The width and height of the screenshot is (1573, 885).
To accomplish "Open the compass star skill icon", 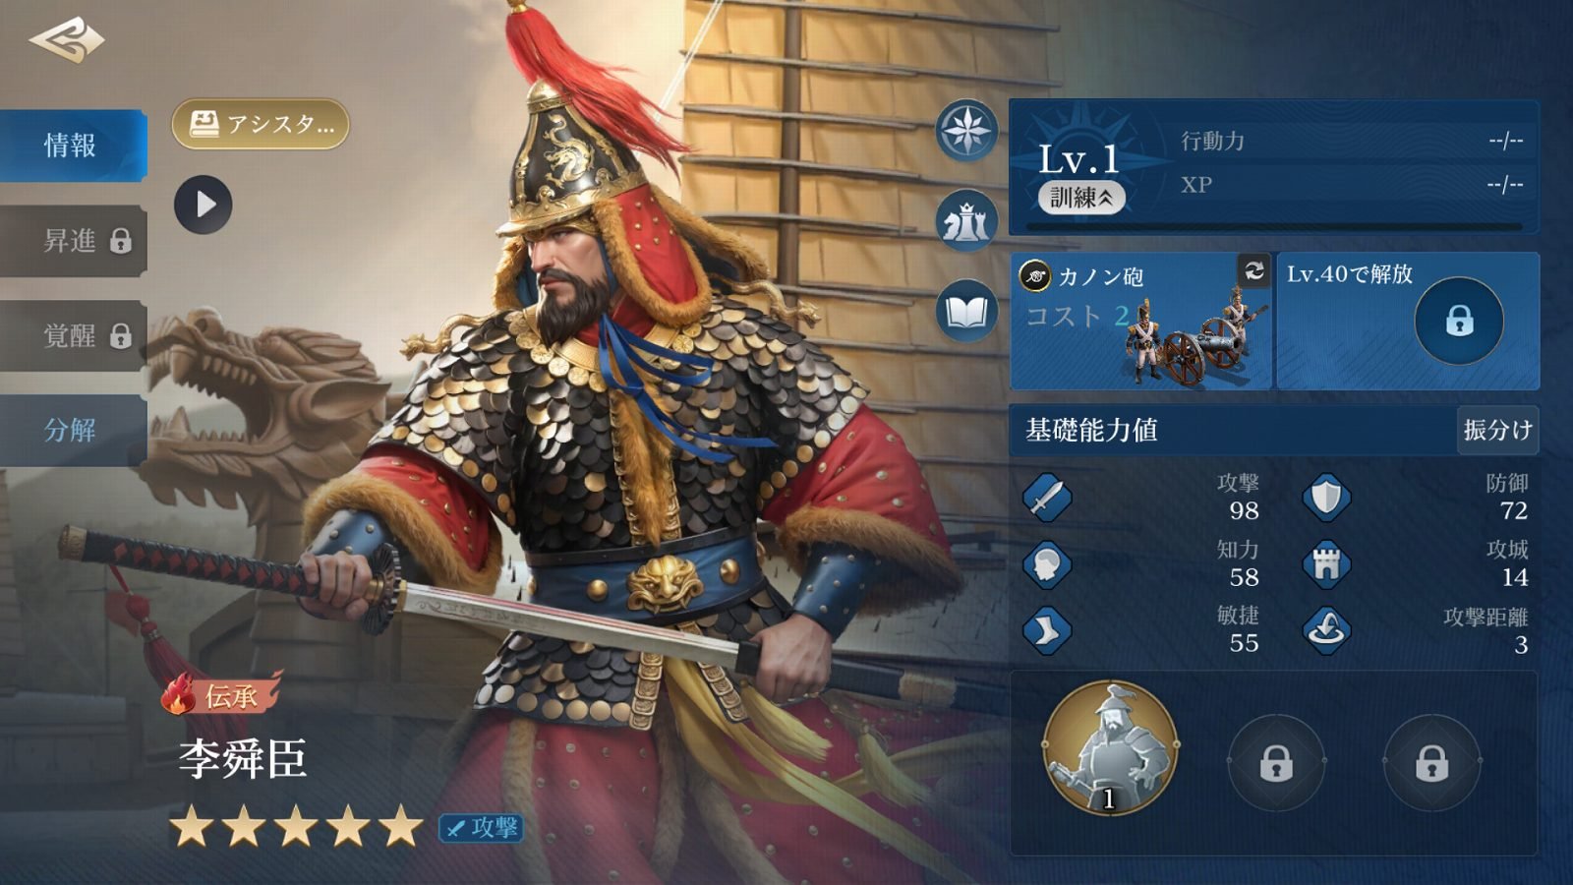I will (x=966, y=130).
